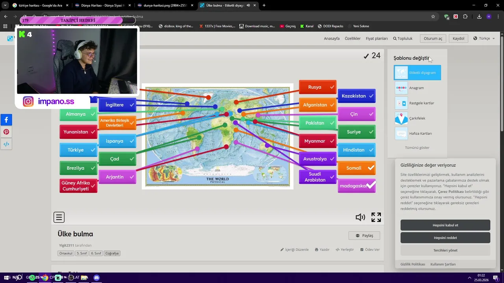This screenshot has height=283, width=504.
Task: Open the Chrome tab search dropdown
Action: 5,6
